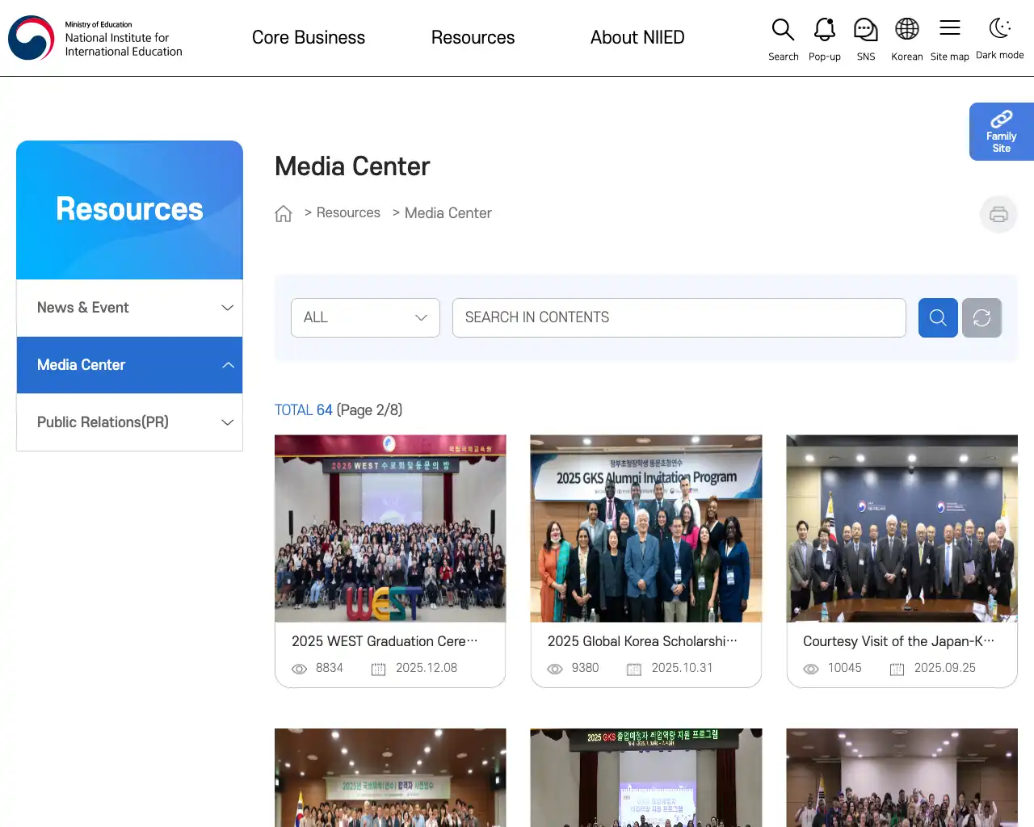Open the 2025 WEST Graduation Ceremony article title
Image resolution: width=1034 pixels, height=827 pixels.
pos(385,641)
